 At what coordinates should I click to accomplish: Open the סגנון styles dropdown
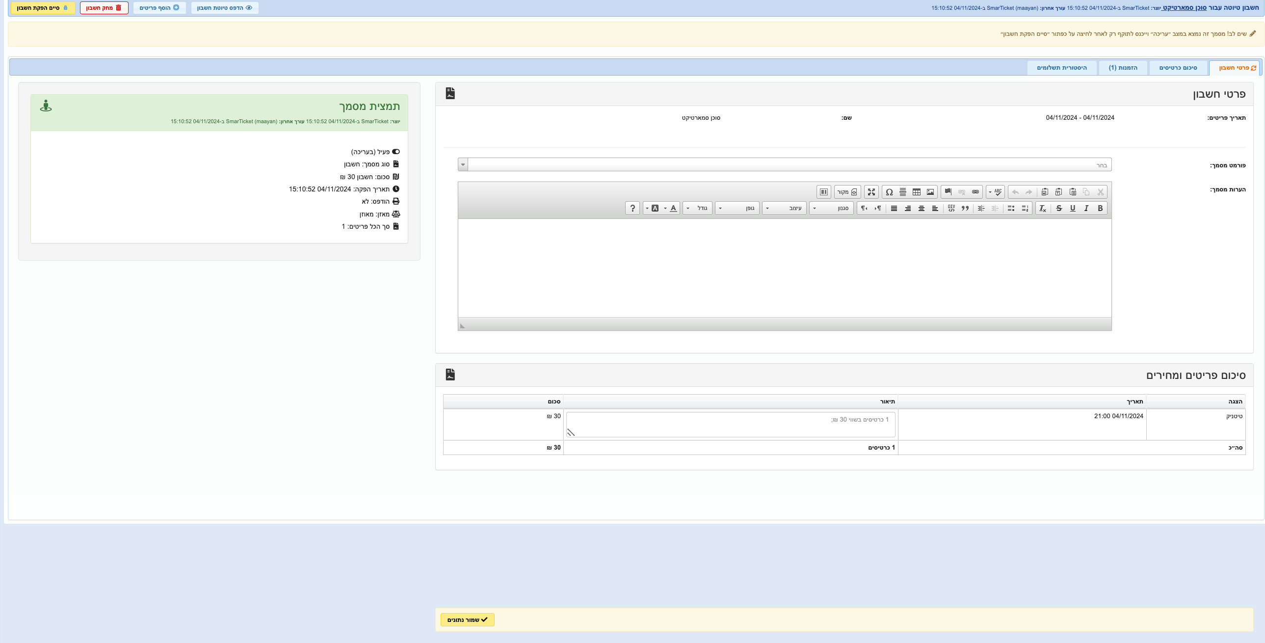[832, 208]
